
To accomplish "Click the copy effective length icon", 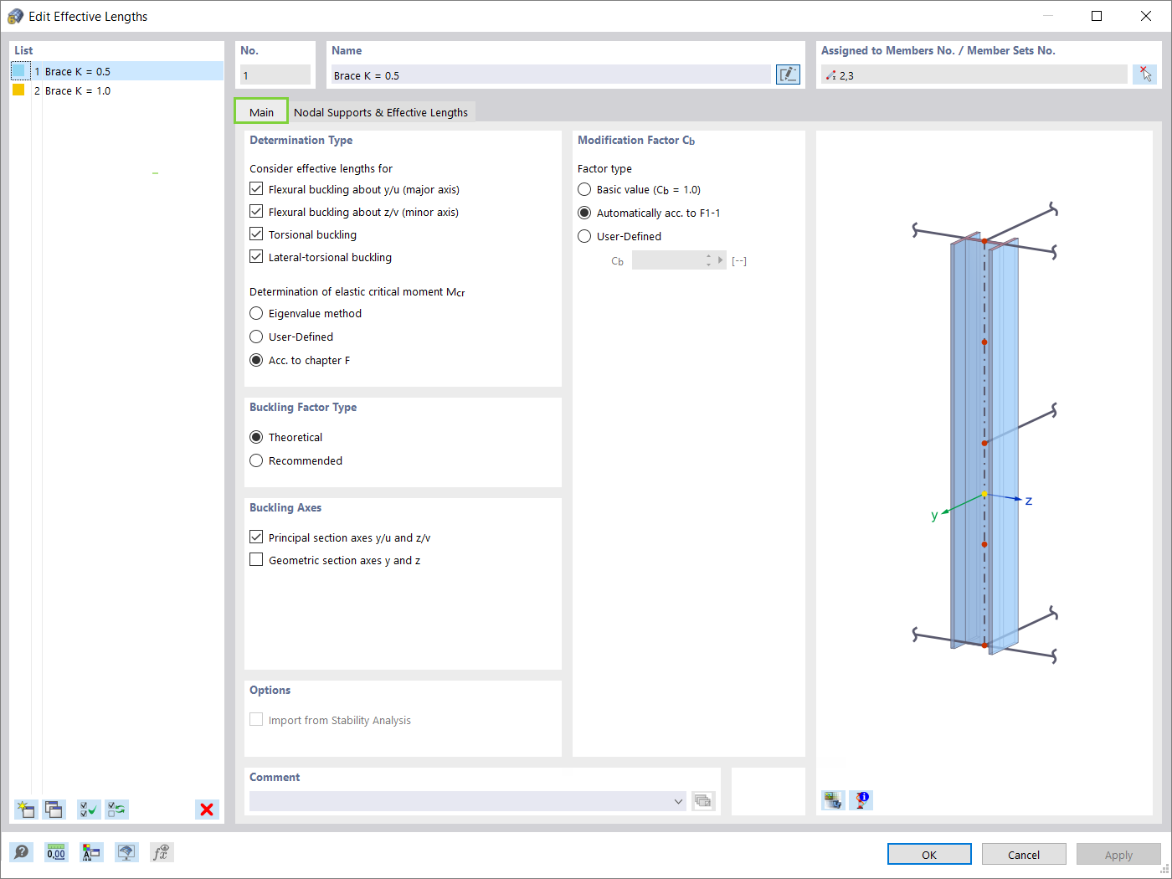I will [x=54, y=810].
